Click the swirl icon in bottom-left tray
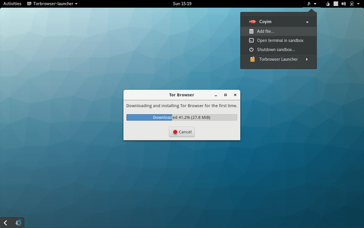 pyautogui.click(x=19, y=223)
